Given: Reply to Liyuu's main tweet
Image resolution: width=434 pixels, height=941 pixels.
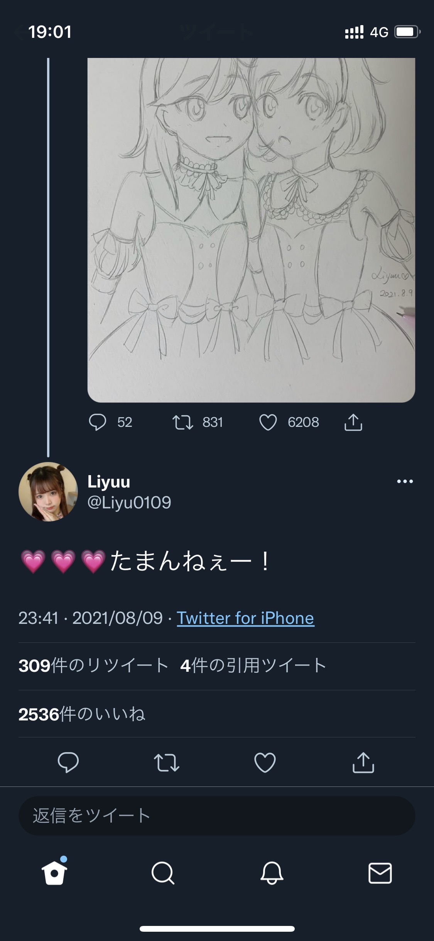Looking at the screenshot, I should tap(68, 762).
